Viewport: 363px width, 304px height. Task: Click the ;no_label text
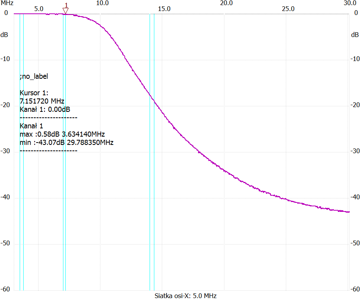(x=34, y=76)
